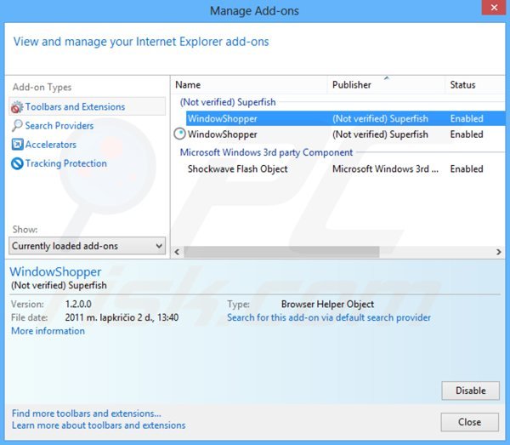The height and width of the screenshot is (445, 510).
Task: Click the file date value 2011 m. lapkričio
Action: point(122,317)
